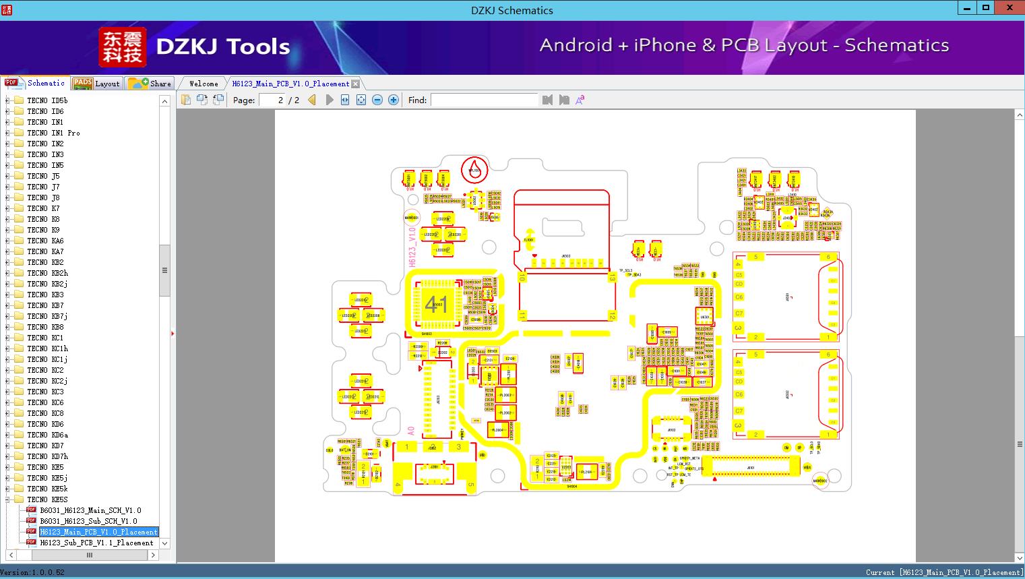Click the DZKJ app icon in title bar

point(6,9)
